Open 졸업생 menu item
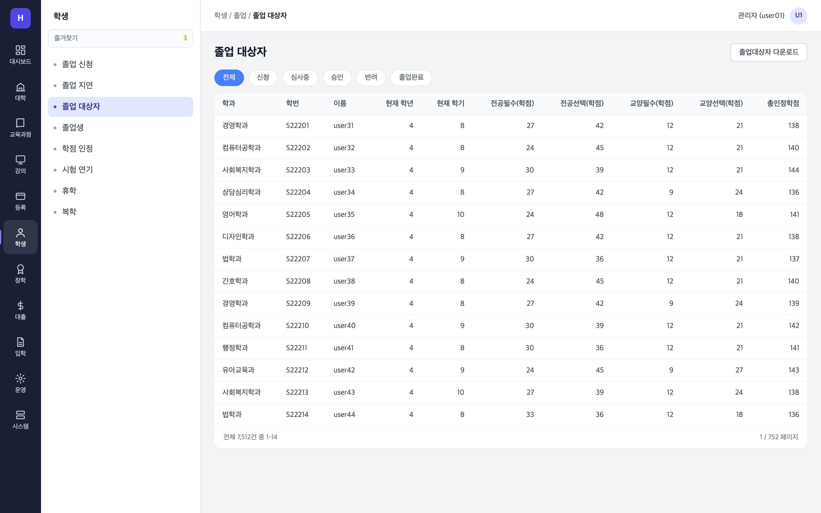Screen dimensions: 821x513 click(x=120, y=128)
